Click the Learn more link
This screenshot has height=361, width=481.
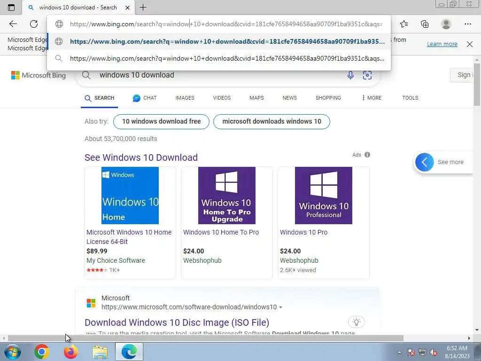[x=442, y=44]
